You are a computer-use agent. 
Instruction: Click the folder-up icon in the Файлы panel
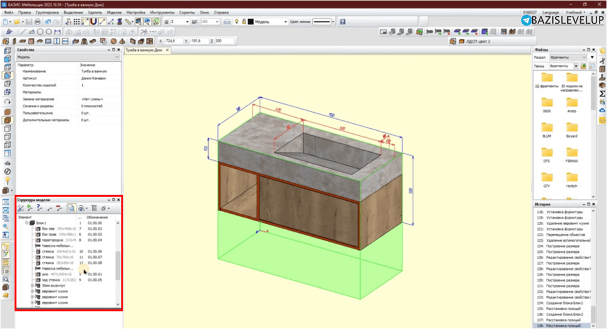584,66
